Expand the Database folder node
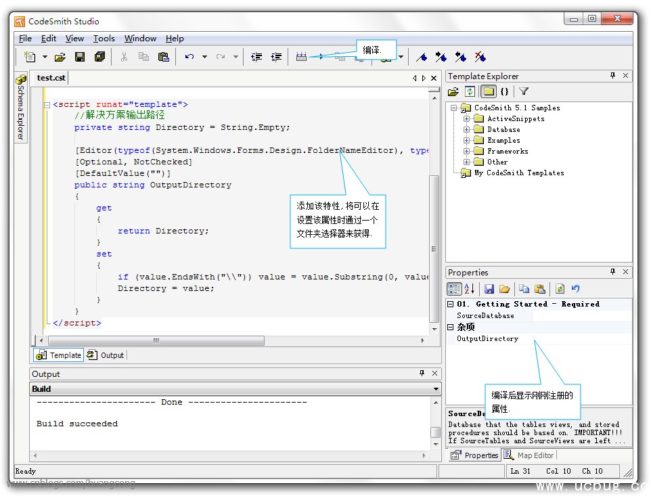651x496 pixels. (467, 129)
